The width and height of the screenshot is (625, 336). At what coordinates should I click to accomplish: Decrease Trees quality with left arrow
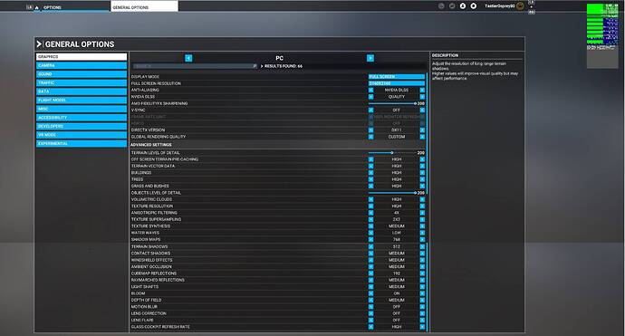click(x=371, y=179)
